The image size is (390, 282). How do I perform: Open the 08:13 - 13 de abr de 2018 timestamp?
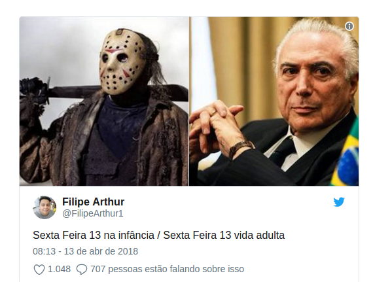[85, 251]
